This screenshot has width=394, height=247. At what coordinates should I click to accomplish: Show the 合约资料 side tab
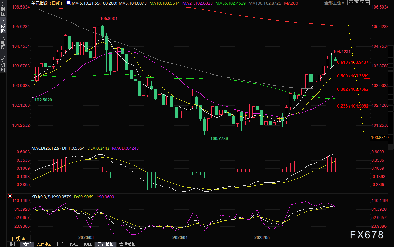pos(3,62)
